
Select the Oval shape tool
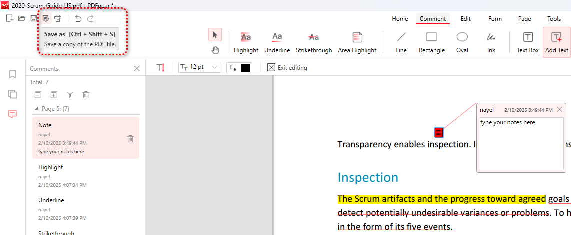pos(462,42)
